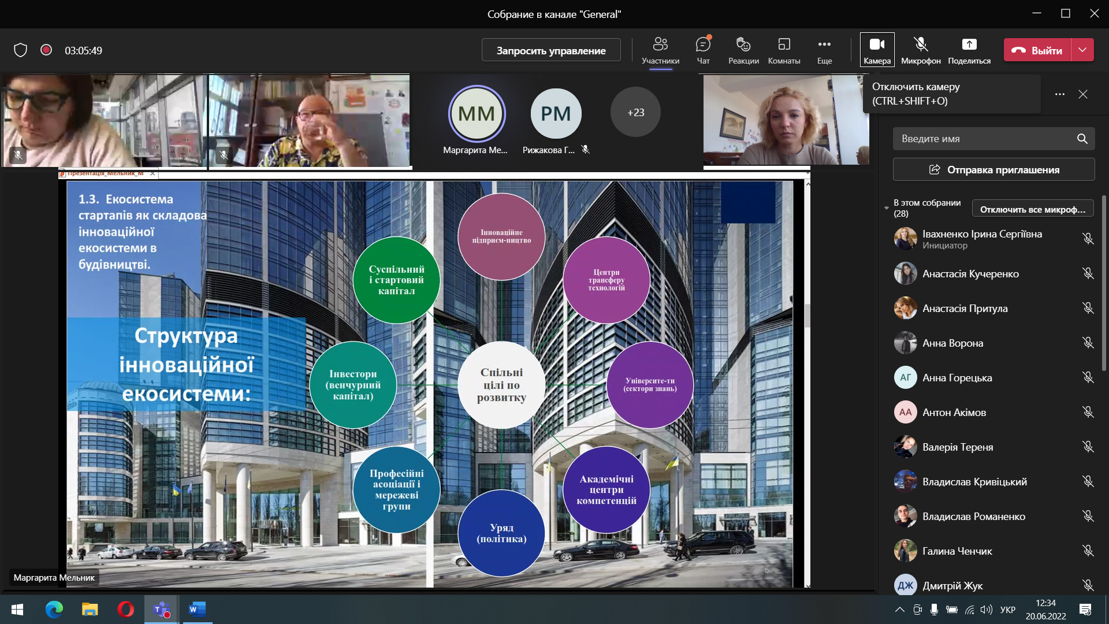This screenshot has width=1109, height=624.
Task: Click the participant list scrollbar
Action: [1104, 283]
